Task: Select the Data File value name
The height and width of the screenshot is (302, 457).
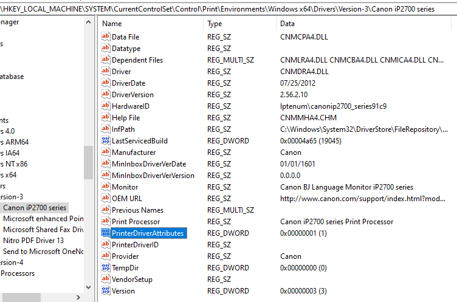Action: [125, 37]
